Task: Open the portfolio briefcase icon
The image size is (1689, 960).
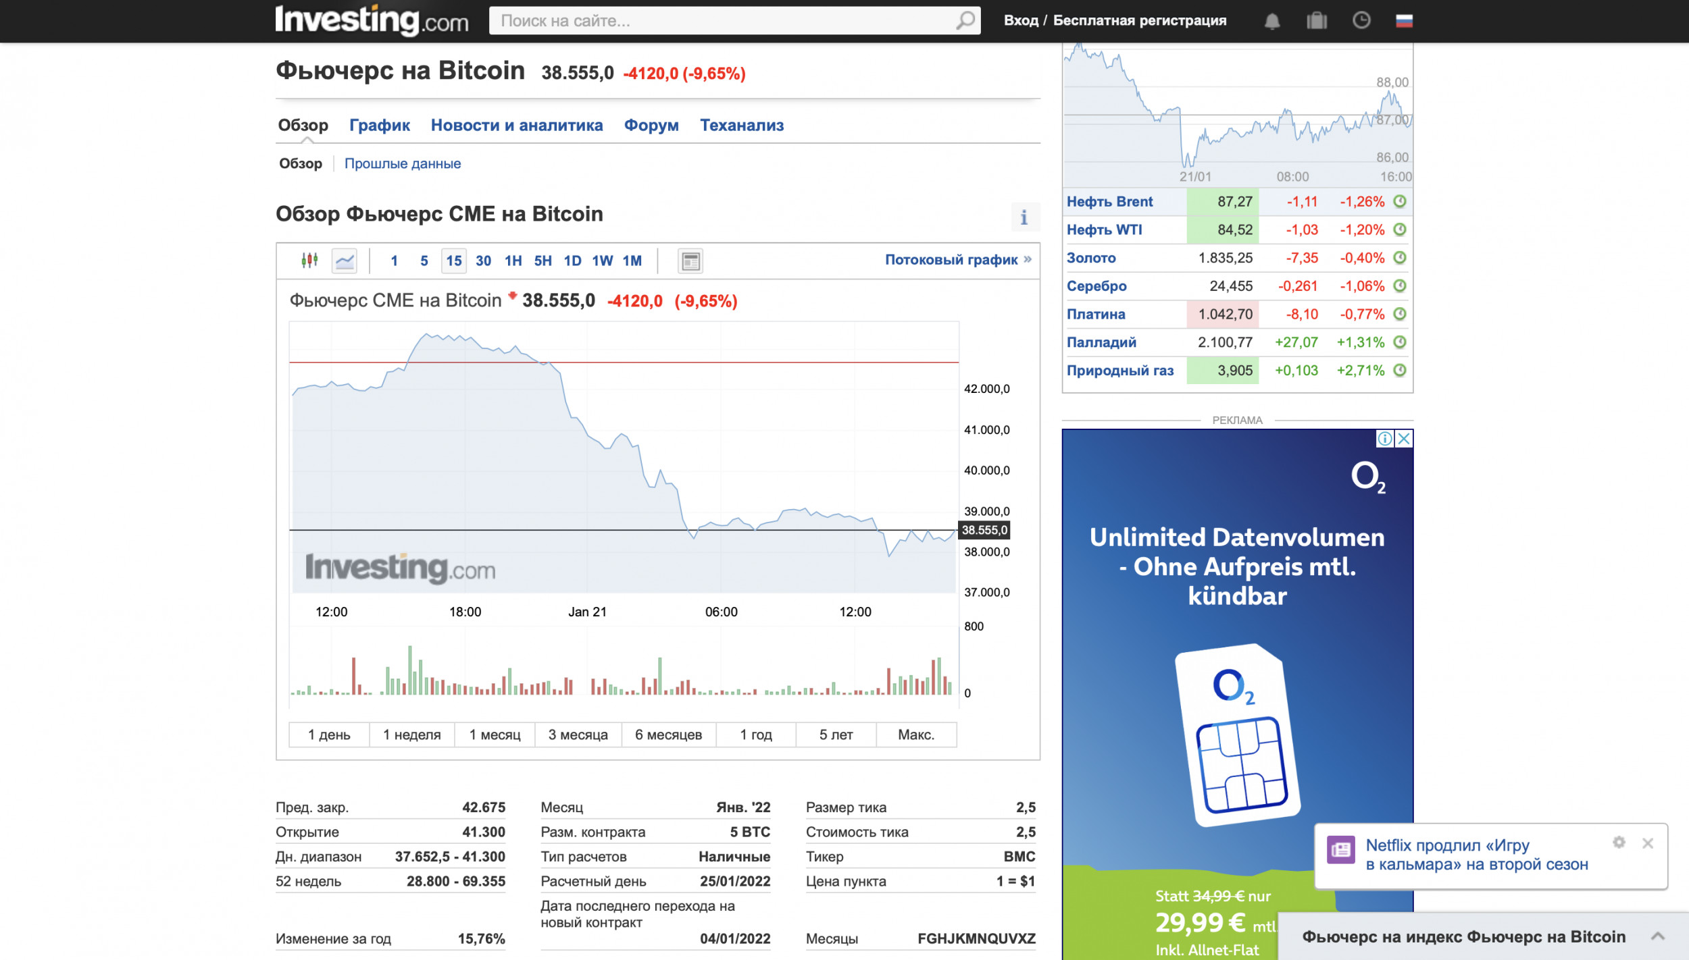Action: tap(1316, 21)
